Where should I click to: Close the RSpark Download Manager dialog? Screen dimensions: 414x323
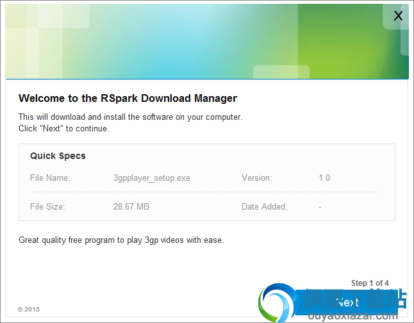tap(398, 16)
